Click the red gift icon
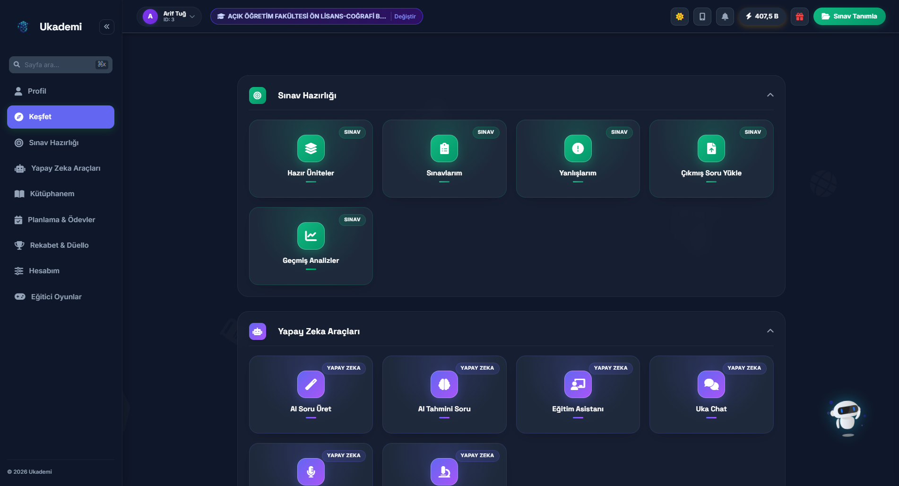899x486 pixels. (x=800, y=17)
